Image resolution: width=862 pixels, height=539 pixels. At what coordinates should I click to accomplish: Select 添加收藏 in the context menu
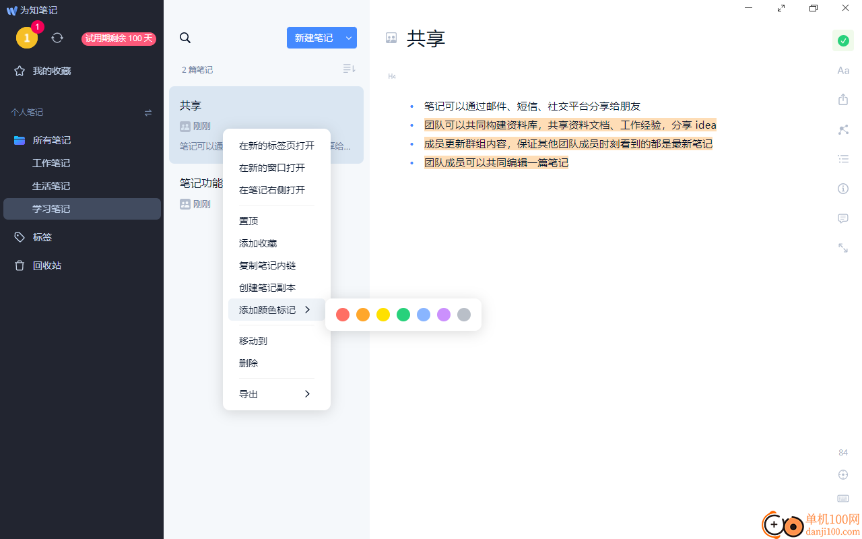point(277,243)
